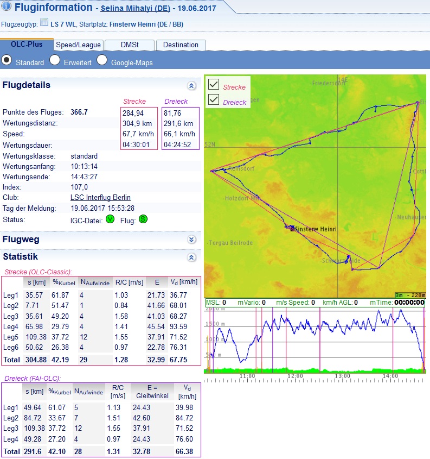Click the green IGC-Datei status icon
This screenshot has width=430, height=459.
[x=111, y=219]
